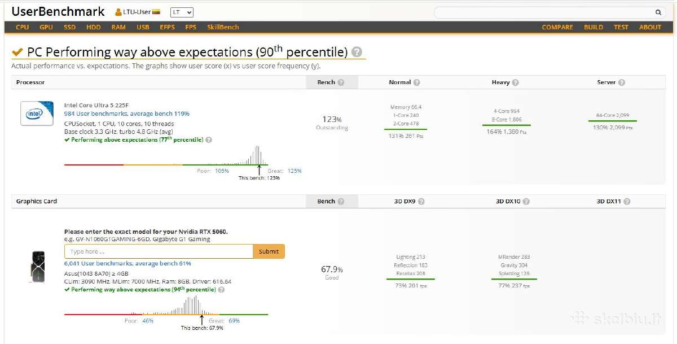Open the GPU menu item

pyautogui.click(x=46, y=27)
